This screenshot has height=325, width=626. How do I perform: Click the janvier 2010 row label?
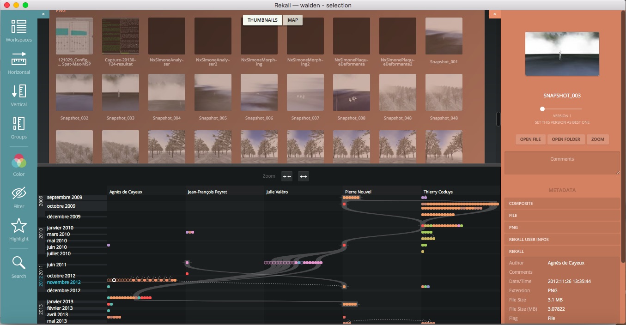pyautogui.click(x=60, y=228)
